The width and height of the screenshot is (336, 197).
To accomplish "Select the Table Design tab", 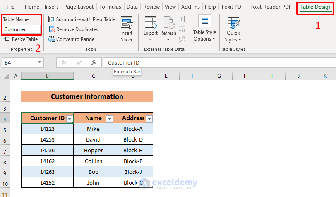I will (316, 7).
